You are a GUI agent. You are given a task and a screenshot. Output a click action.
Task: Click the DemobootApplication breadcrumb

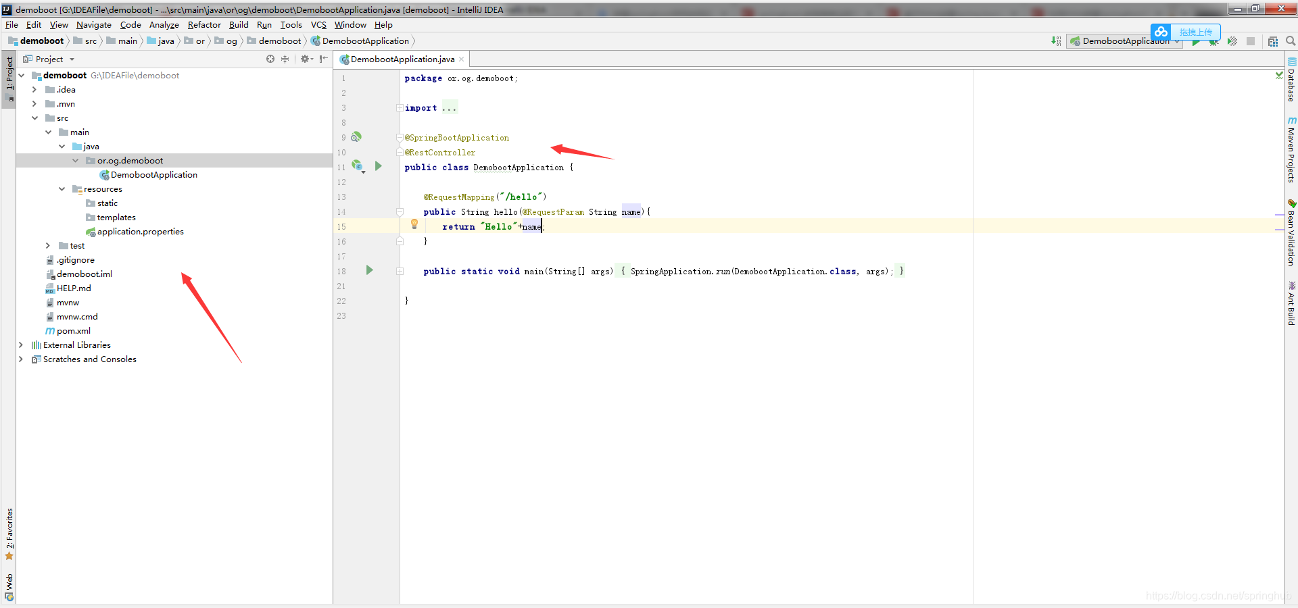pos(360,41)
